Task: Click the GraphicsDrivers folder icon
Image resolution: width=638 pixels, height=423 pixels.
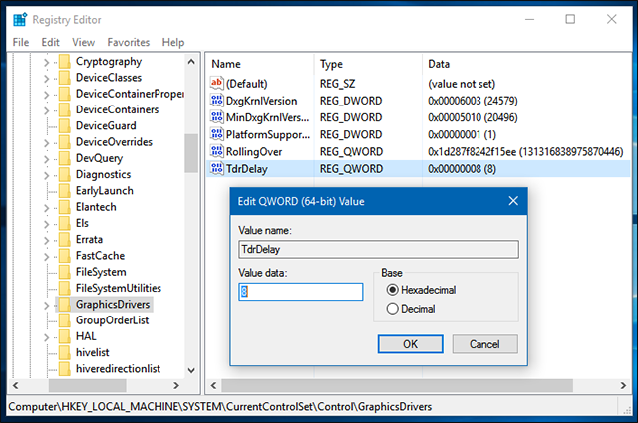Action: coord(65,305)
